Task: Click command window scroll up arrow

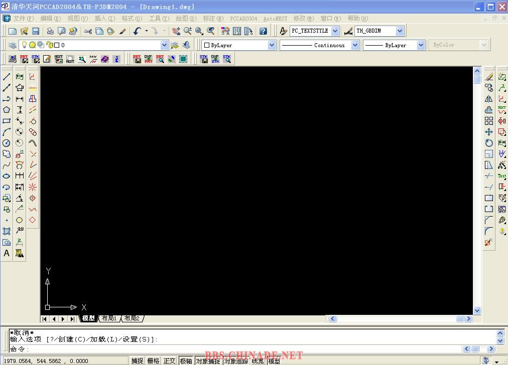Action: click(500, 333)
